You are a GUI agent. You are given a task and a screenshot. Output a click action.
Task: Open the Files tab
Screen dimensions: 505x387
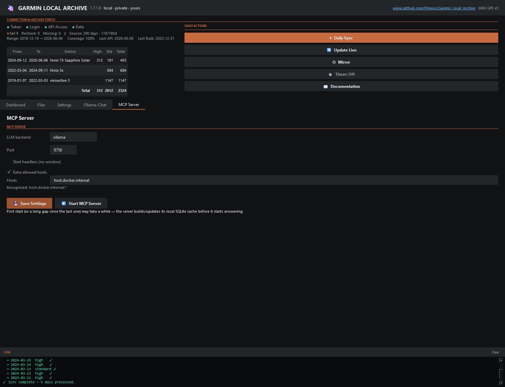pyautogui.click(x=41, y=105)
